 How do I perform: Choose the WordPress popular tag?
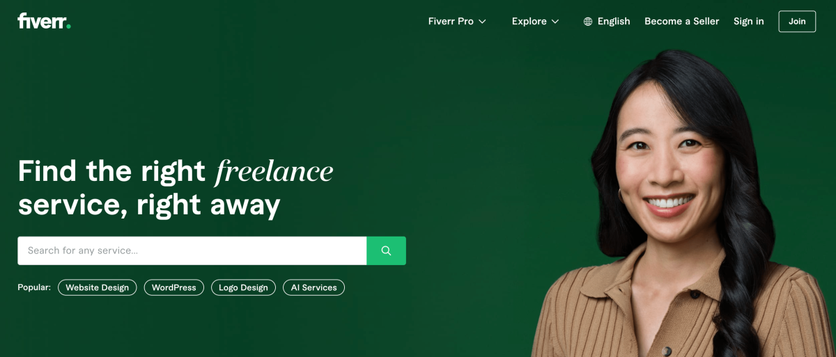[174, 287]
